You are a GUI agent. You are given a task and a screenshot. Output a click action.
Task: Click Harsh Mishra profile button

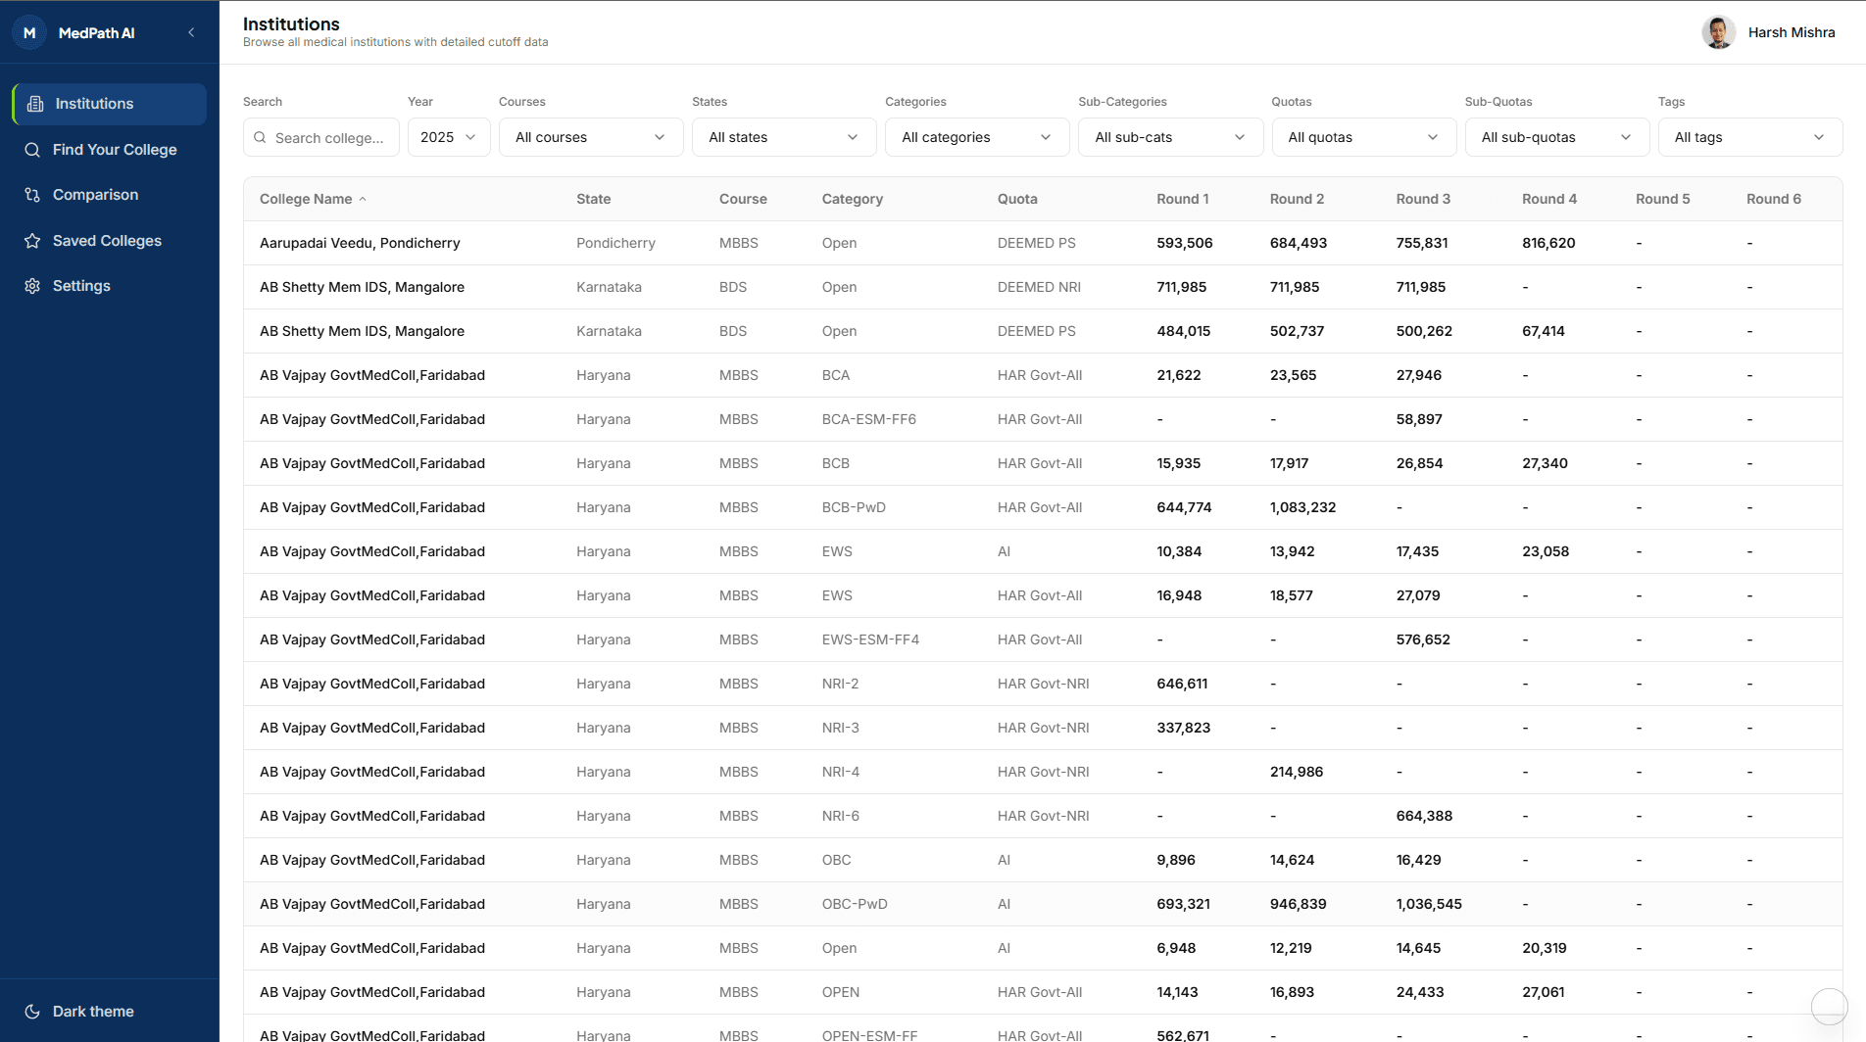[1770, 31]
